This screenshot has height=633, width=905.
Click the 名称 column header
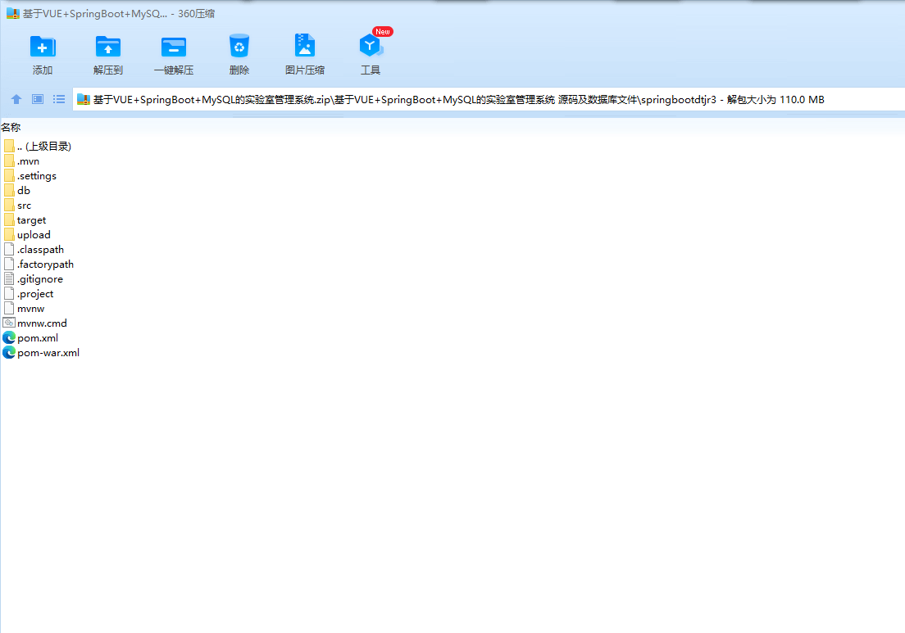coord(11,128)
